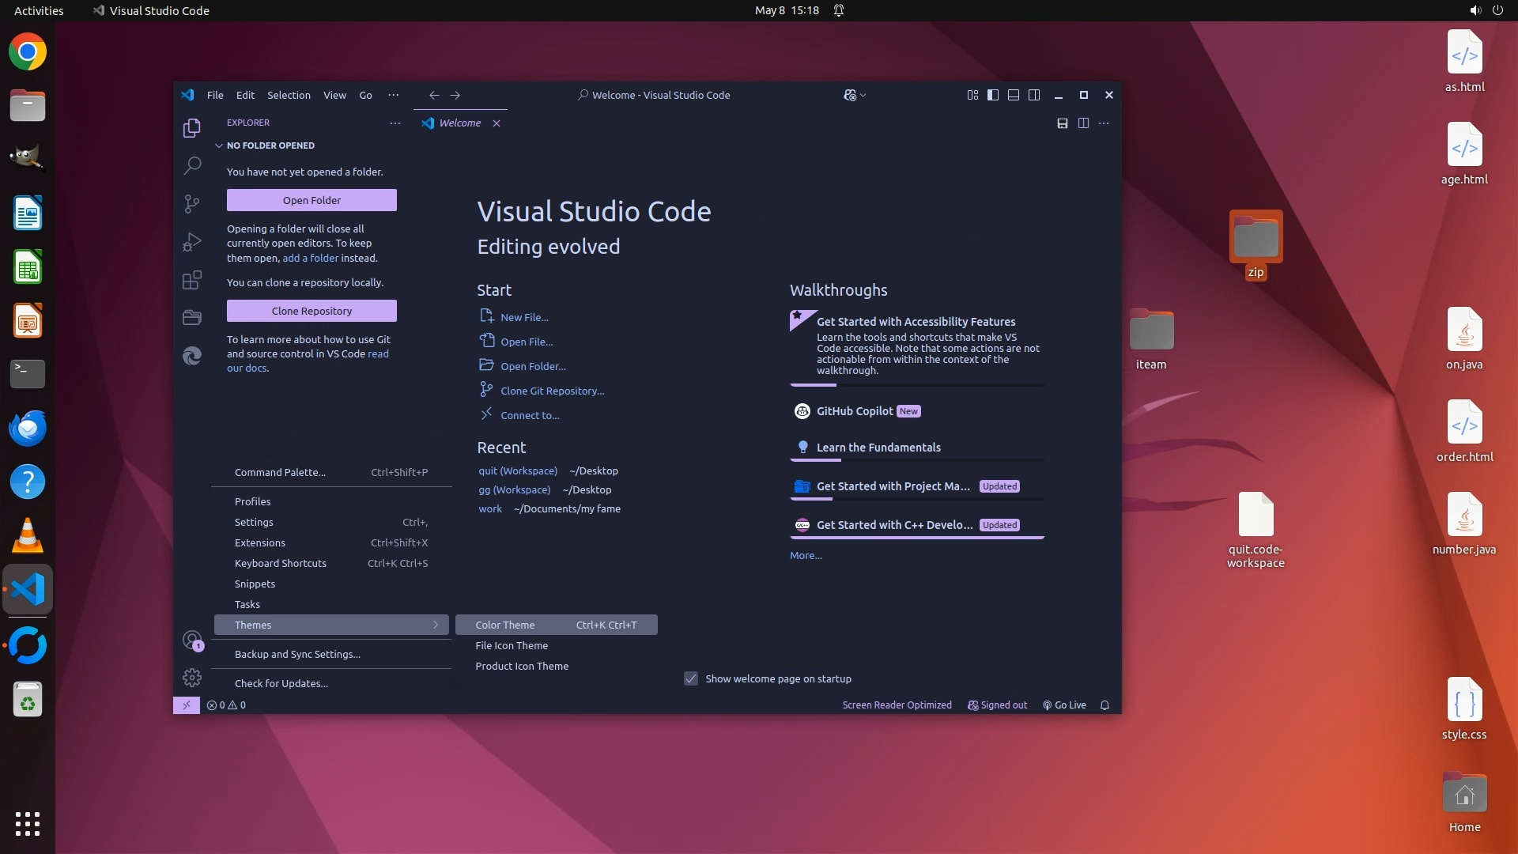This screenshot has width=1518, height=854.
Task: Open Run and Debug view icon
Action: (192, 241)
